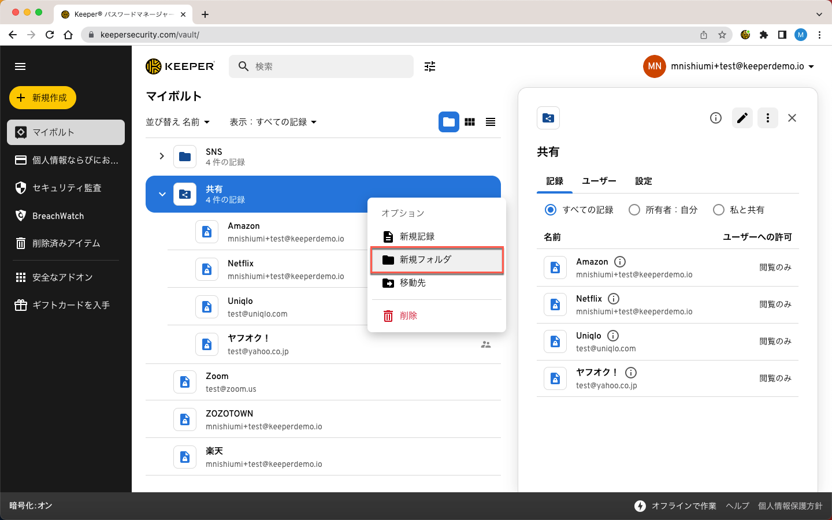Image resolution: width=832 pixels, height=520 pixels.
Task: Switch to list view layout
Action: click(491, 122)
